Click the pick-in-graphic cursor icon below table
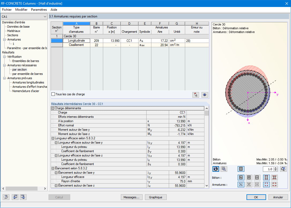 point(196,95)
